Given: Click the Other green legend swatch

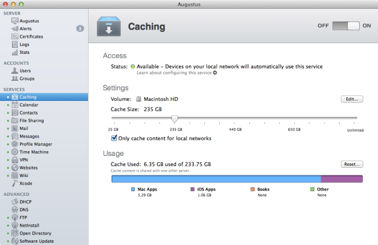Looking at the screenshot, I should pos(312,189).
